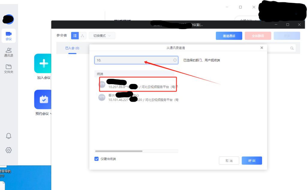This screenshot has width=307, height=190.
Task: Uncheck the 仅硬件终端 checkbox
Action: pos(97,159)
